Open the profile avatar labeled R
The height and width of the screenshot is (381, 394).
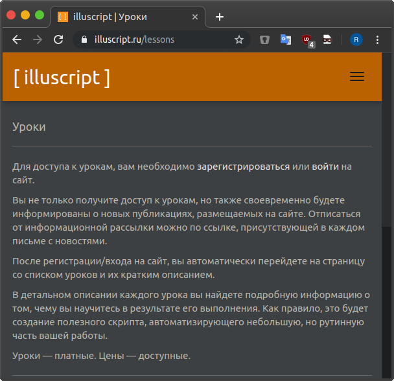click(x=356, y=40)
